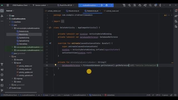Open the App Quality Insights gem icon
178x100 pixels.
pos(2,80)
